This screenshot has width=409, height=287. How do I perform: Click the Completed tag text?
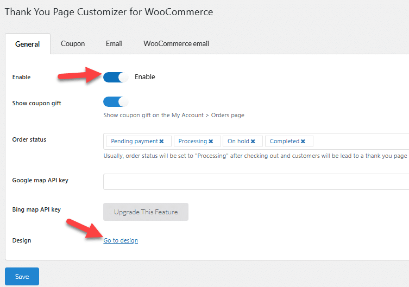pos(284,141)
